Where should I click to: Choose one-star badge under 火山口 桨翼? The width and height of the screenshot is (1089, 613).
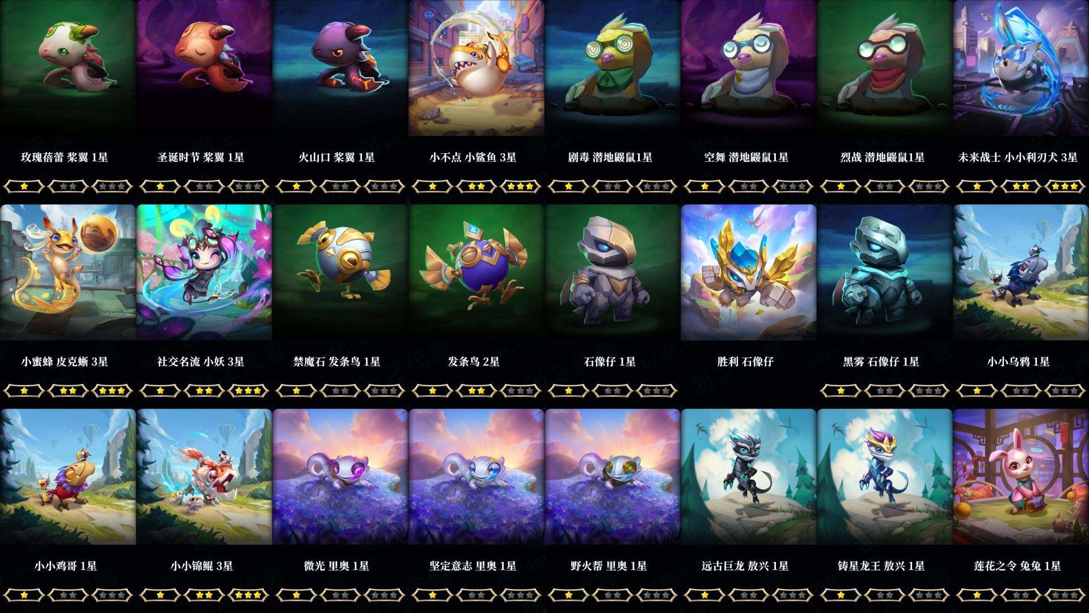(x=296, y=186)
